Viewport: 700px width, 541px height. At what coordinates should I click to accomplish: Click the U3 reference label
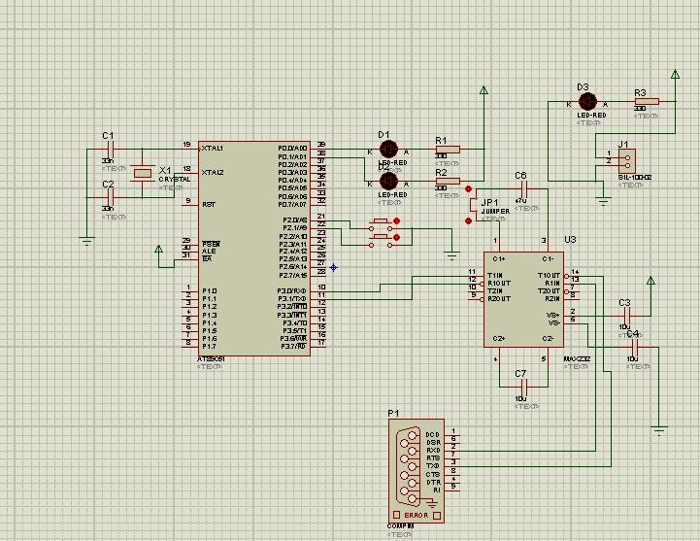(x=570, y=240)
